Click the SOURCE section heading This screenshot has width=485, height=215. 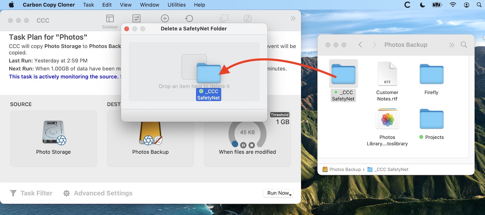(21, 104)
